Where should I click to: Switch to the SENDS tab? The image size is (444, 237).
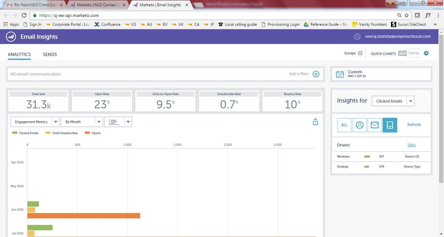pyautogui.click(x=50, y=54)
